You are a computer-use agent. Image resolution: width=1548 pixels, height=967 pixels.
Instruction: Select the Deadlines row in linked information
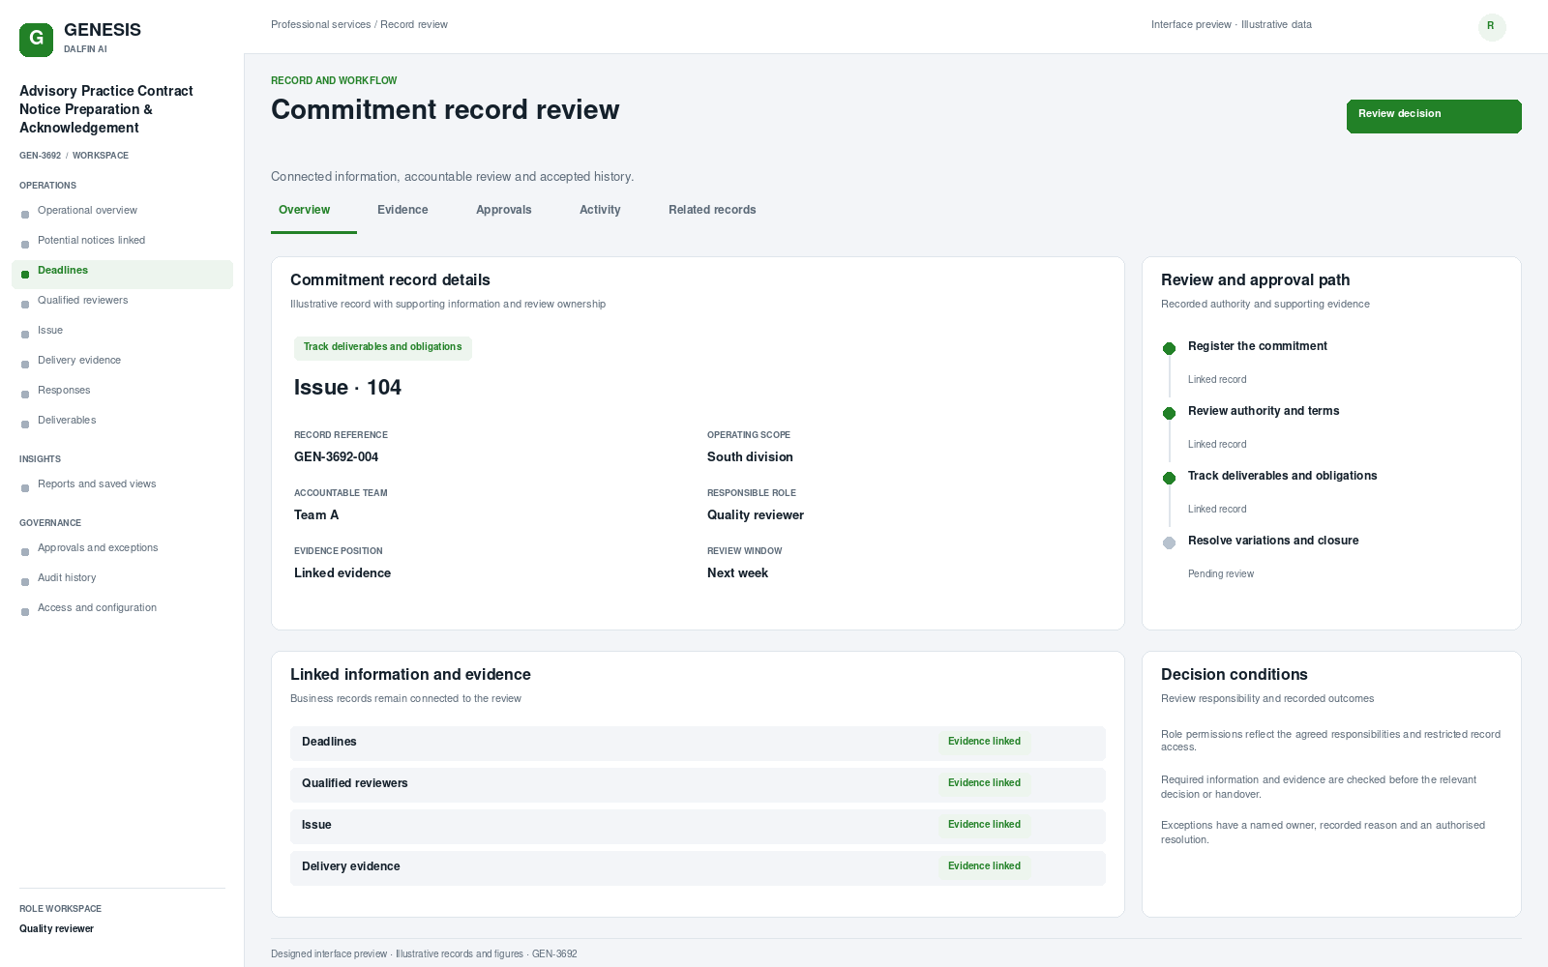[x=698, y=744]
